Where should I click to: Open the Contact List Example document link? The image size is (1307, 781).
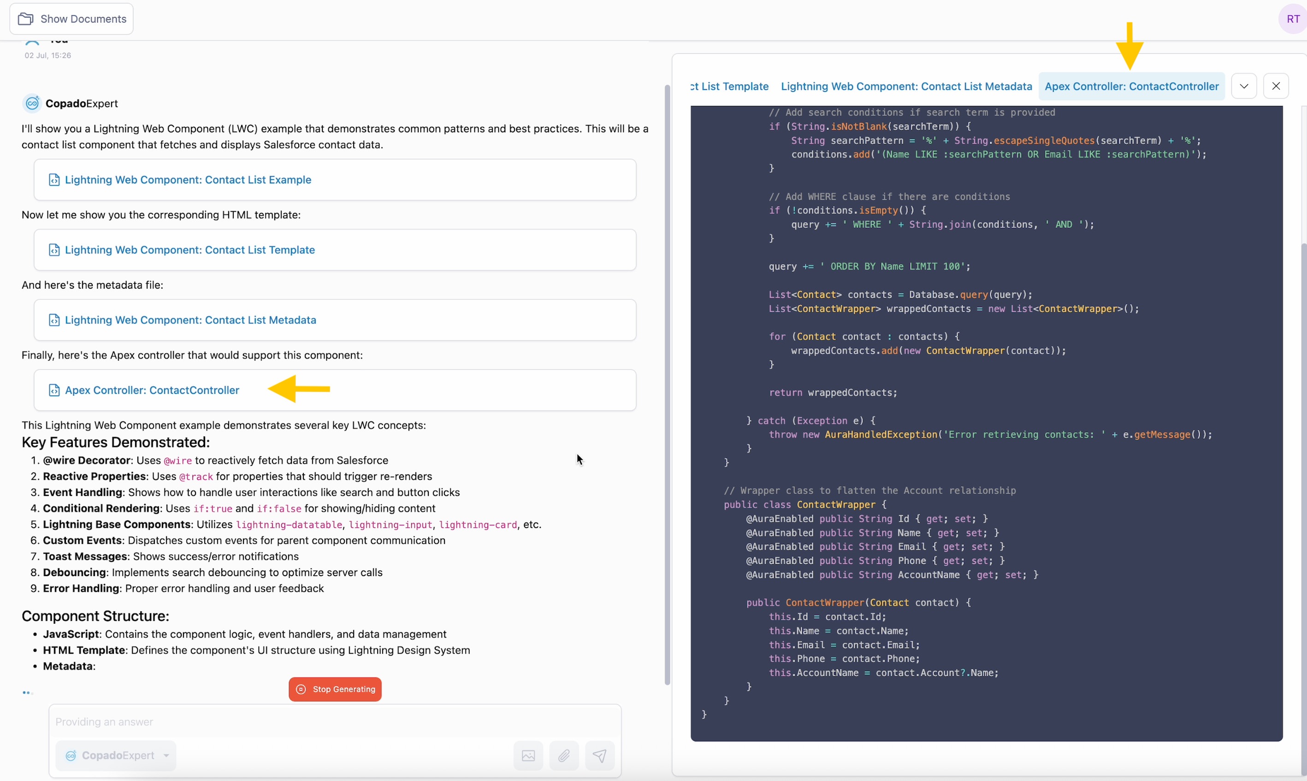click(188, 180)
